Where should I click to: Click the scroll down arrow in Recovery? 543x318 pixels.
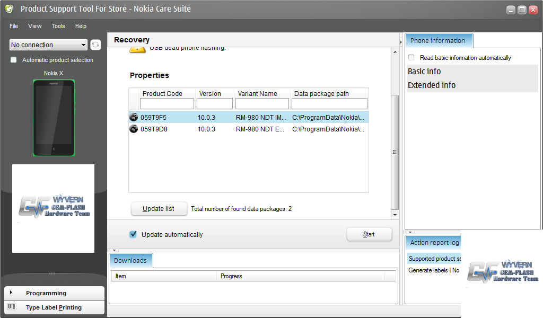click(x=395, y=215)
